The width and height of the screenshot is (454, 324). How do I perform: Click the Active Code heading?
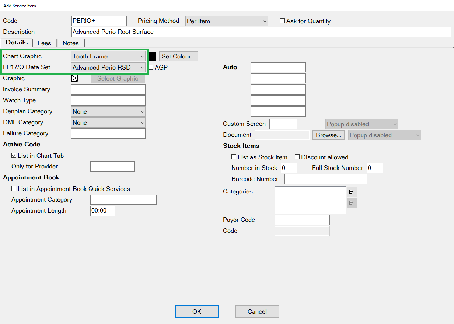(x=22, y=145)
